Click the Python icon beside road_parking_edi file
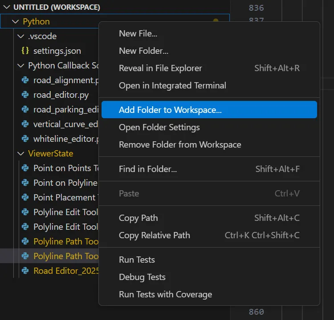The image size is (334, 320). [25, 109]
